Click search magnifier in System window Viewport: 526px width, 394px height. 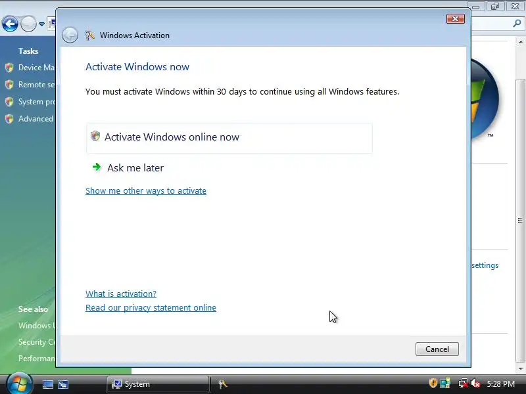point(517,23)
